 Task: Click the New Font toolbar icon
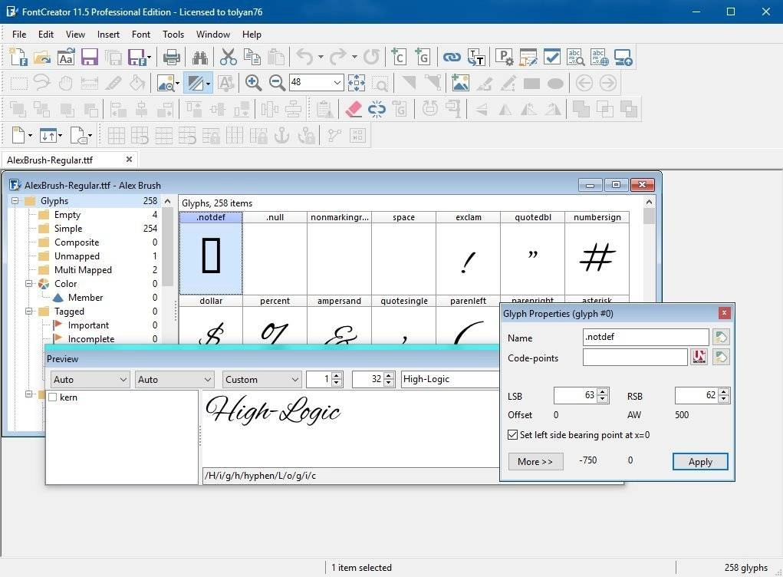pos(18,58)
